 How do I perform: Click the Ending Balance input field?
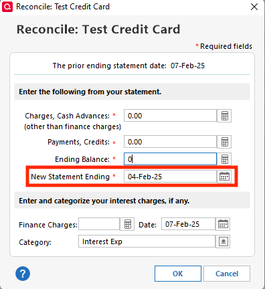(170, 159)
